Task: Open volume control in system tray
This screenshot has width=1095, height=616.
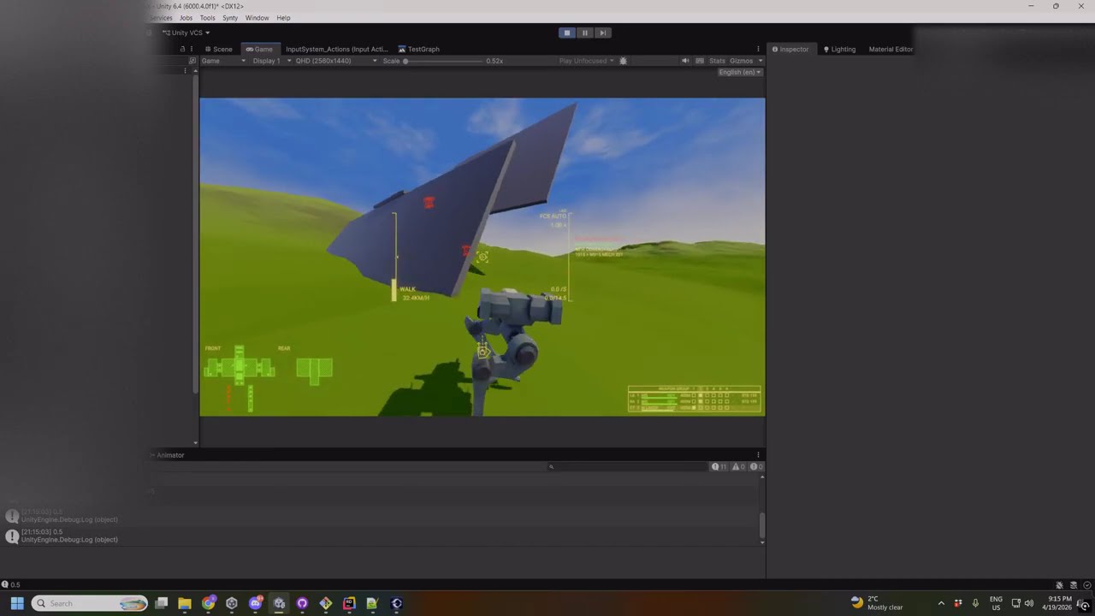Action: click(x=1029, y=603)
